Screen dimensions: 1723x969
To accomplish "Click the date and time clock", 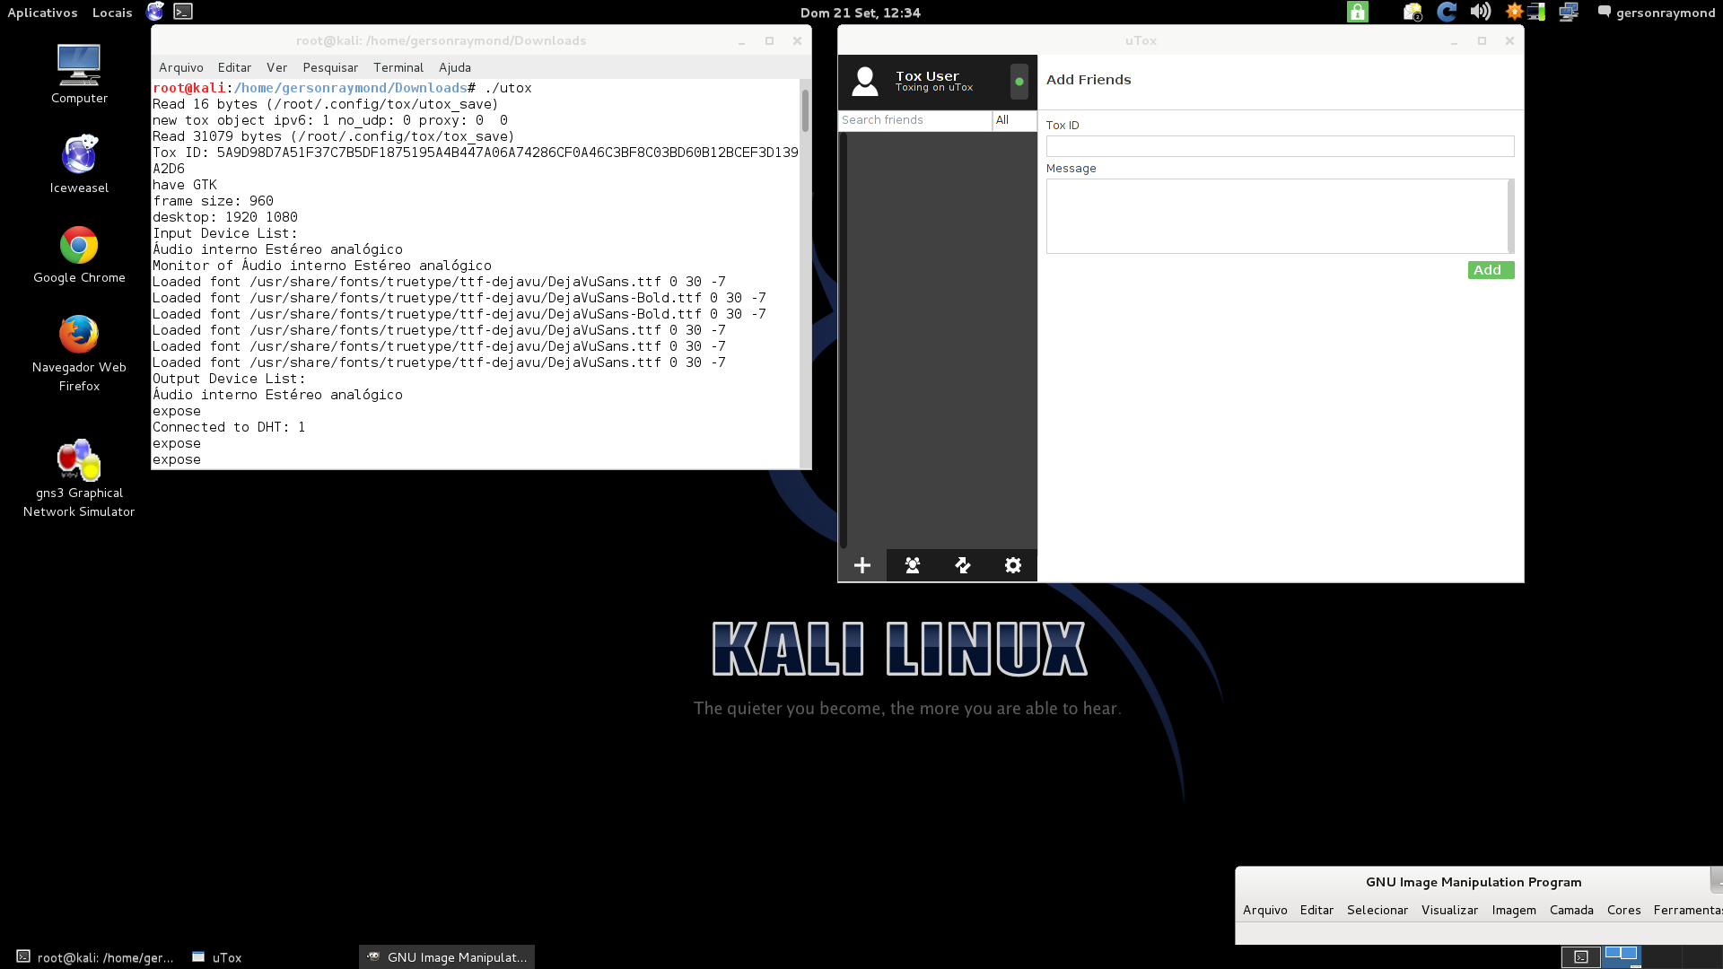I will click(860, 13).
